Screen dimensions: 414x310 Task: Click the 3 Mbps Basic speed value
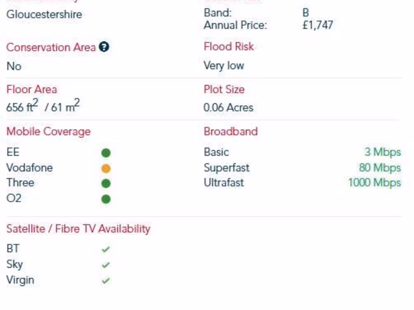point(383,152)
